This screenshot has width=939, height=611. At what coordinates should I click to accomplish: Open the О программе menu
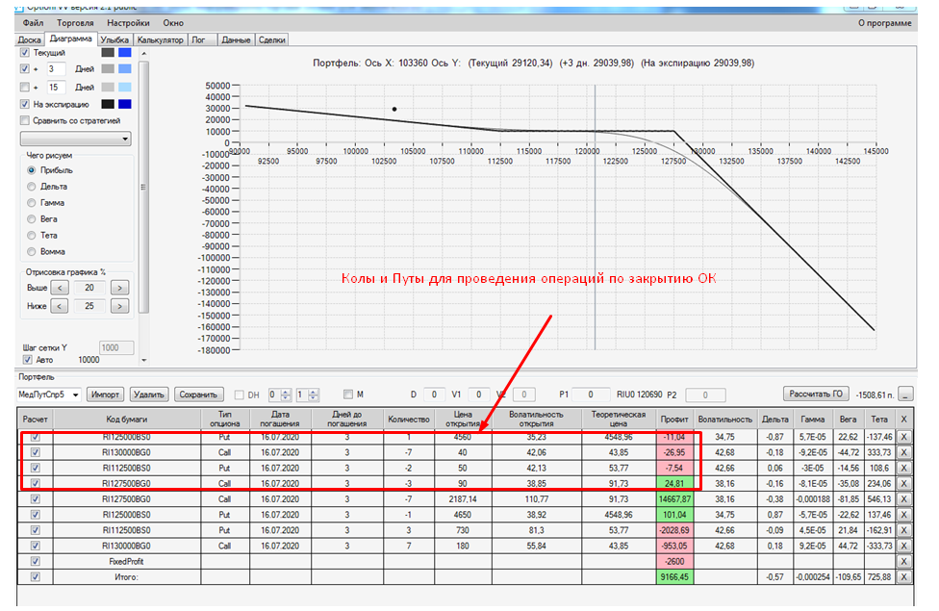point(884,23)
